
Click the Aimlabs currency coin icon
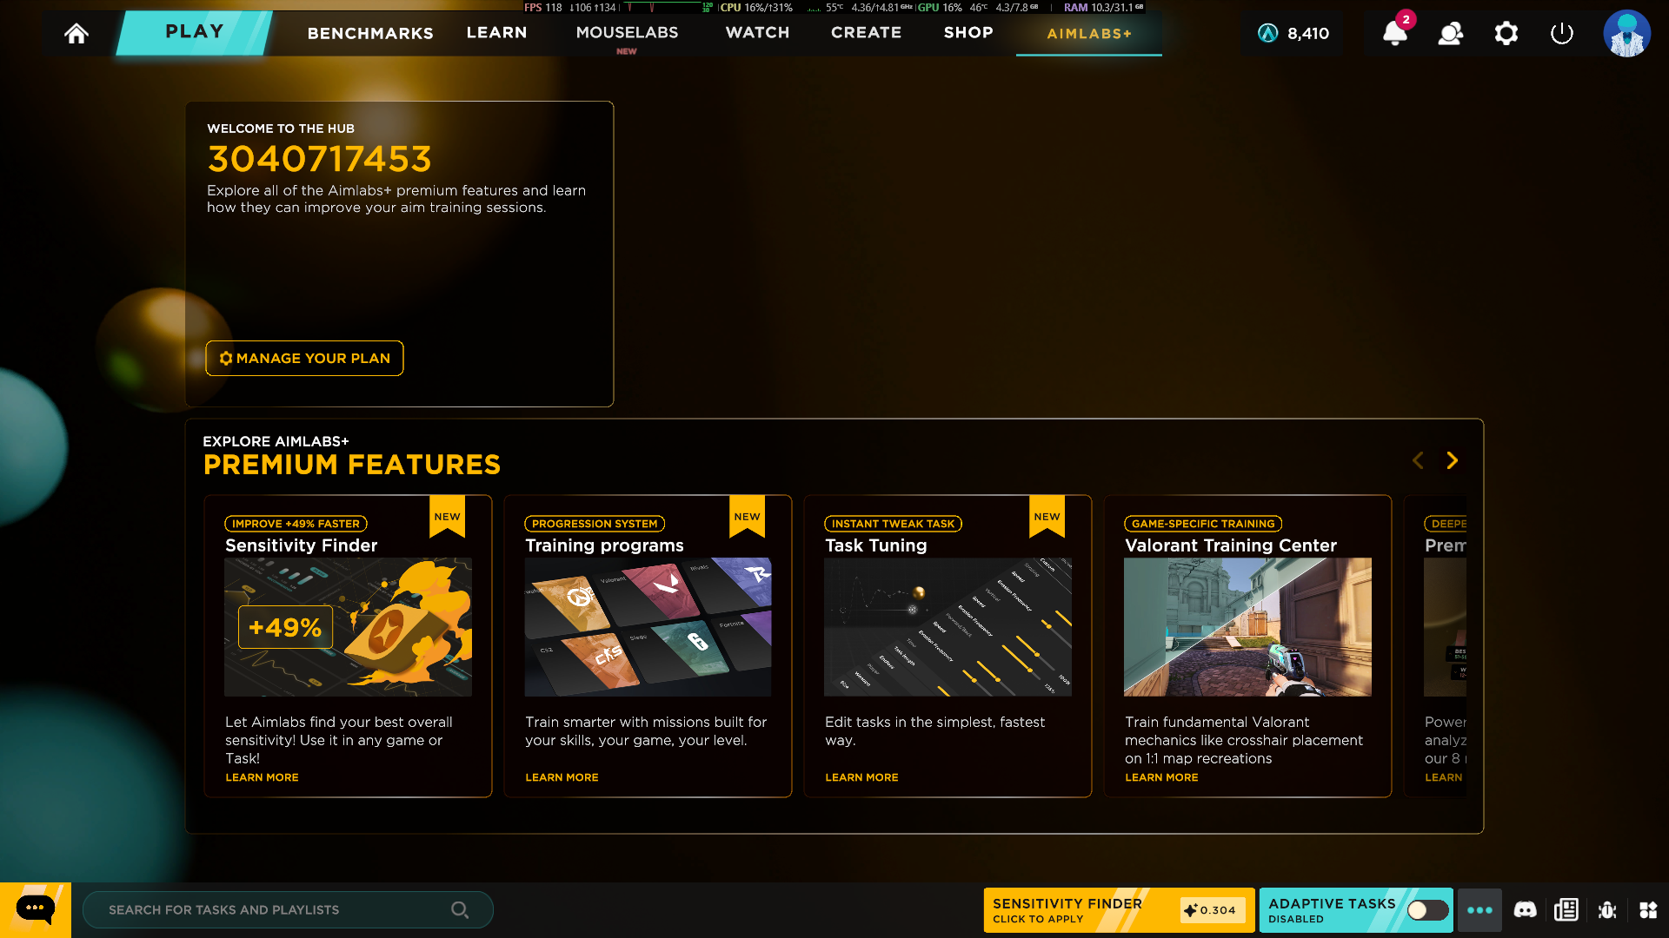click(x=1268, y=33)
